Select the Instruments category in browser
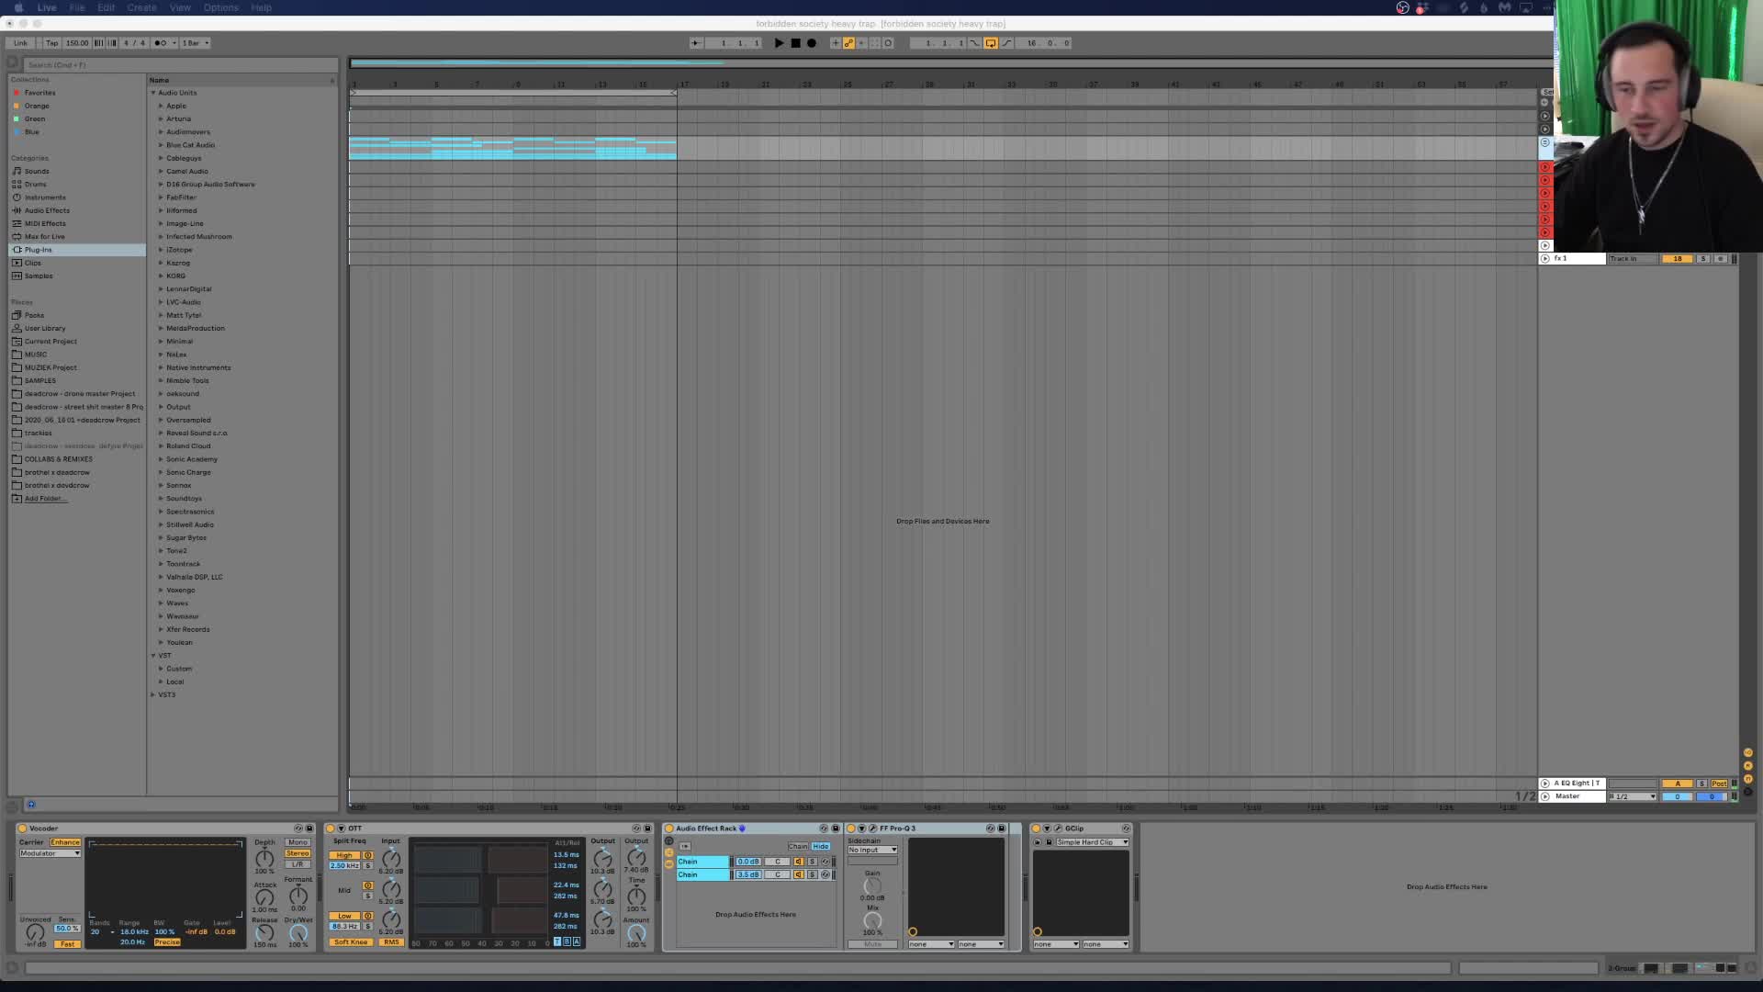 45,197
